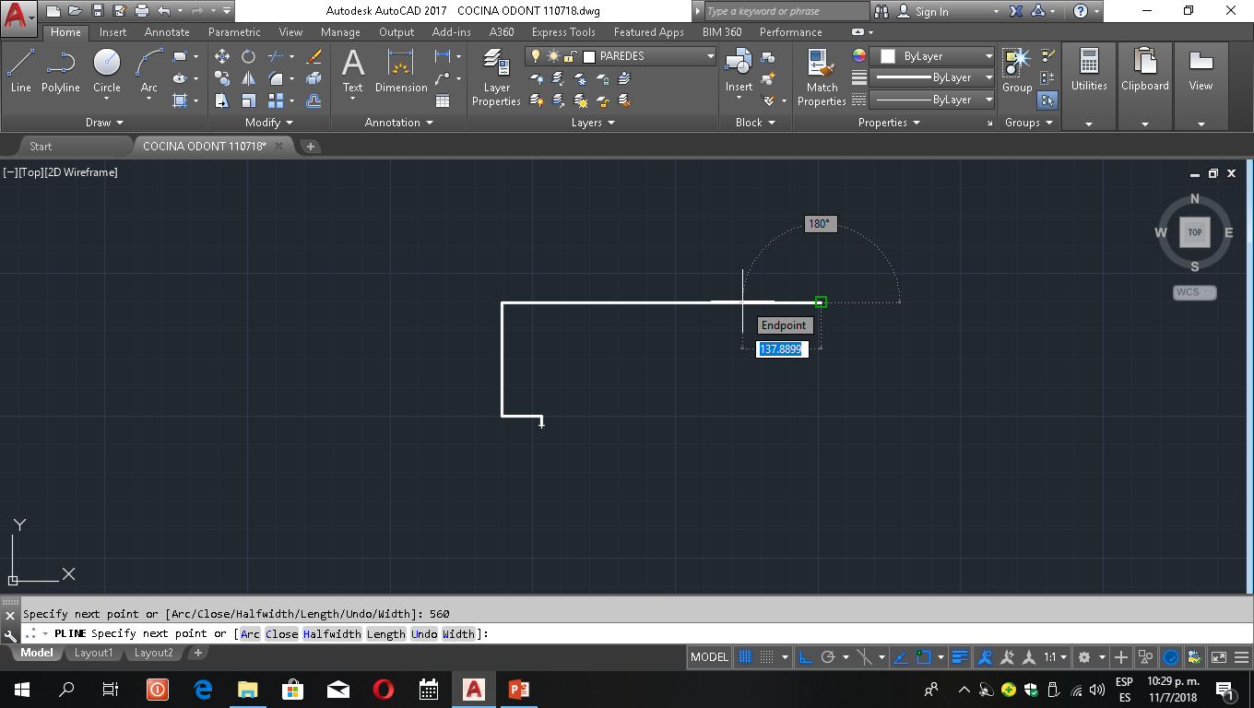Click Sign In button
1254x708 pixels.
(x=931, y=12)
